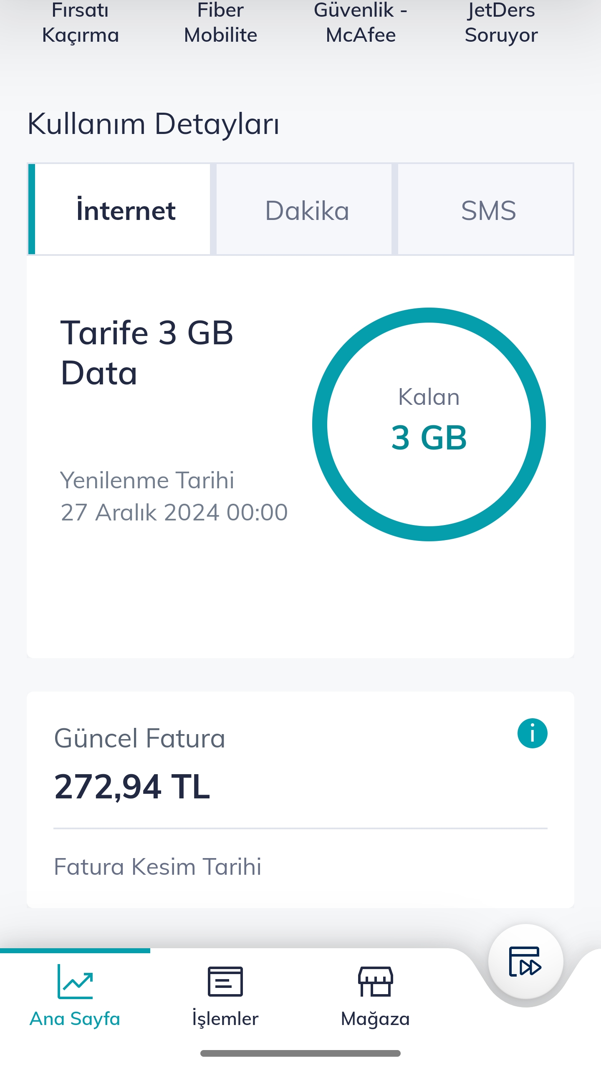Tap the Yenilenme Tarihi renewal date text
This screenshot has height=1068, width=601.
174,496
